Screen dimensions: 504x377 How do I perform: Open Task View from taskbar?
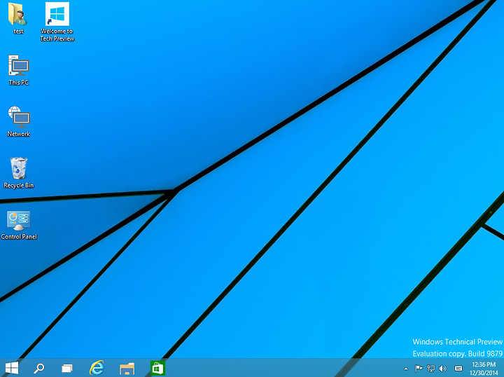(x=67, y=368)
